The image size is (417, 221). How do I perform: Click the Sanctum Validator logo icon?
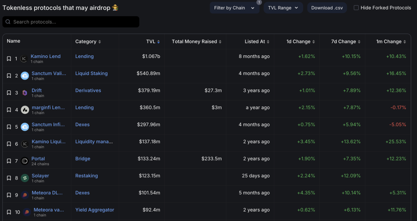point(25,76)
